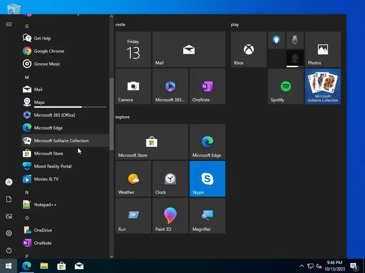Launch Google Chrome from the app list
Screen dimensions: 365x273
click(65, 51)
